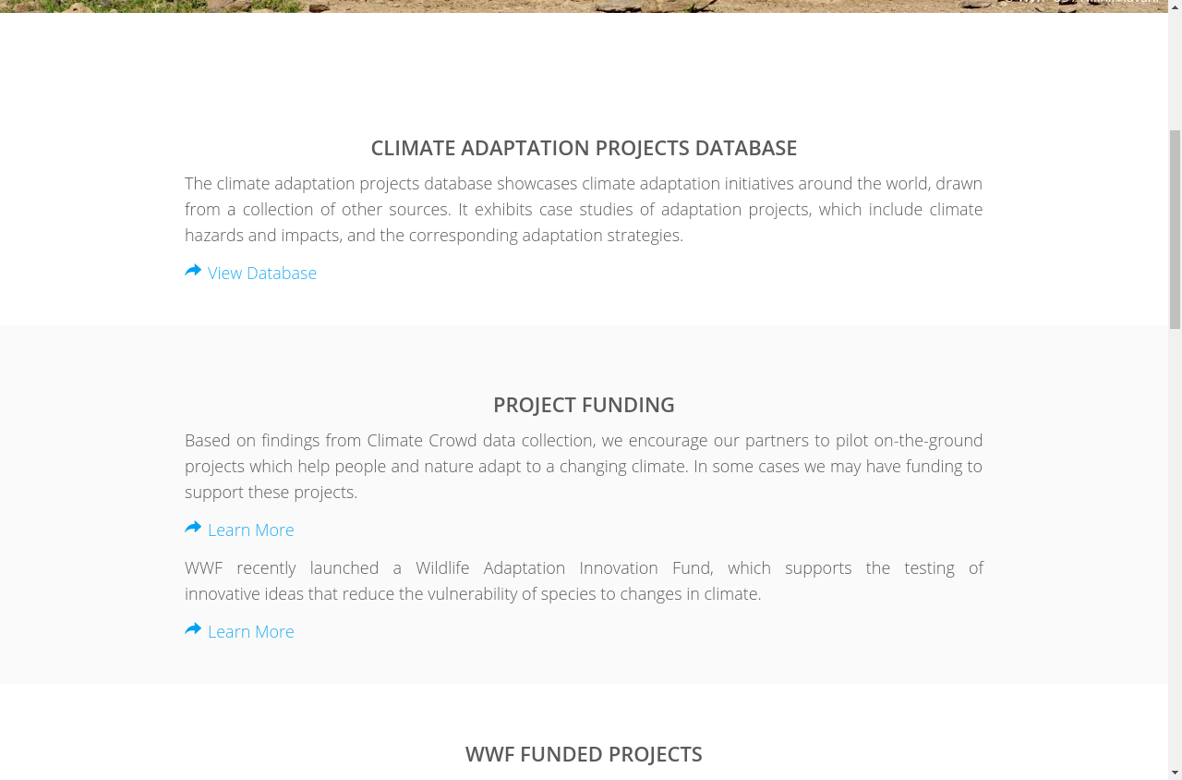Click the Climate Adaptation Projects Database heading
1182x780 pixels.
[x=584, y=148]
